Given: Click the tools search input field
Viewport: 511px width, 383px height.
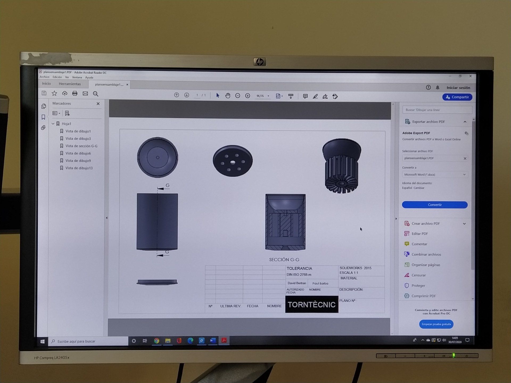Looking at the screenshot, I should point(437,110).
